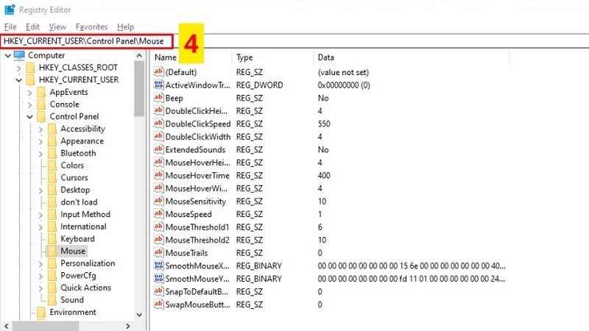Collapse the Control Panel key

point(29,117)
